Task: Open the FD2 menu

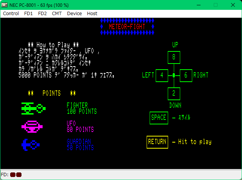Action: click(42, 14)
